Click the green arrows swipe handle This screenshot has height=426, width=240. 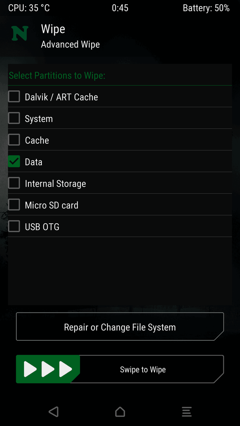(48, 369)
